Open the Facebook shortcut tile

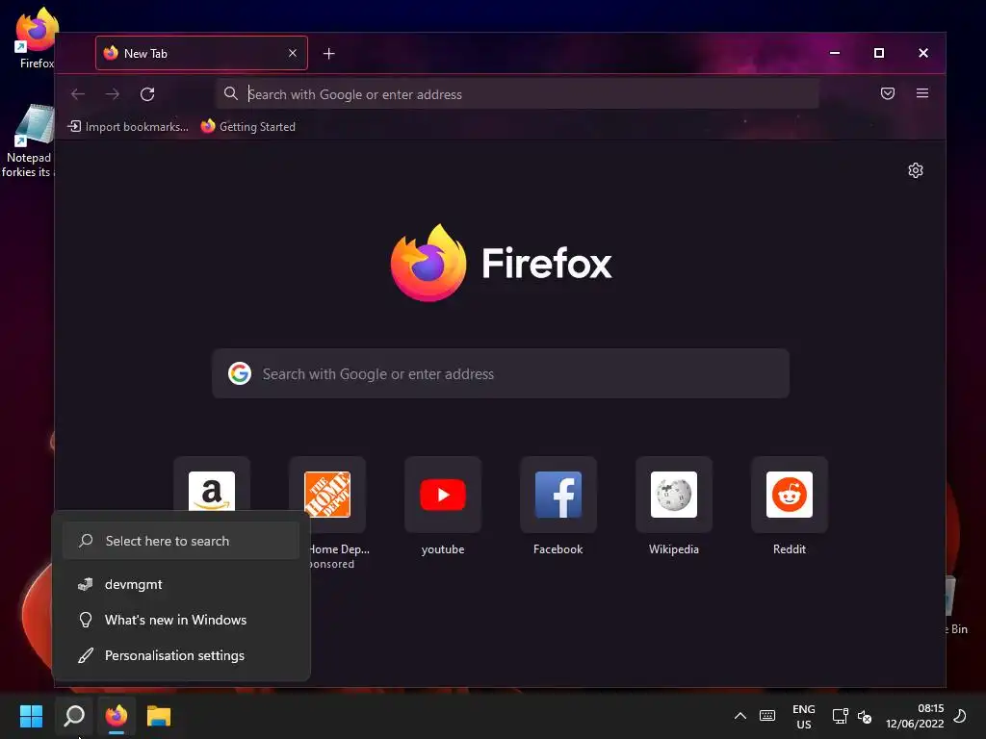pos(558,495)
